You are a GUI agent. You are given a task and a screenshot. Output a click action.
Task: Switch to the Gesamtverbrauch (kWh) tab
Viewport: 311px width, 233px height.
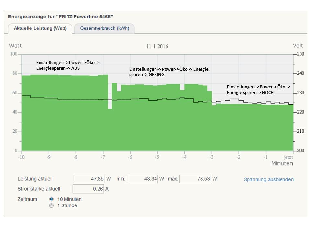104,28
